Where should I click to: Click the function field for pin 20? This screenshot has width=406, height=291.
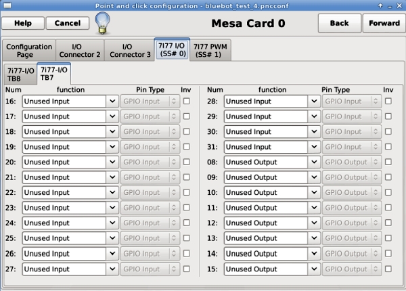pyautogui.click(x=64, y=162)
